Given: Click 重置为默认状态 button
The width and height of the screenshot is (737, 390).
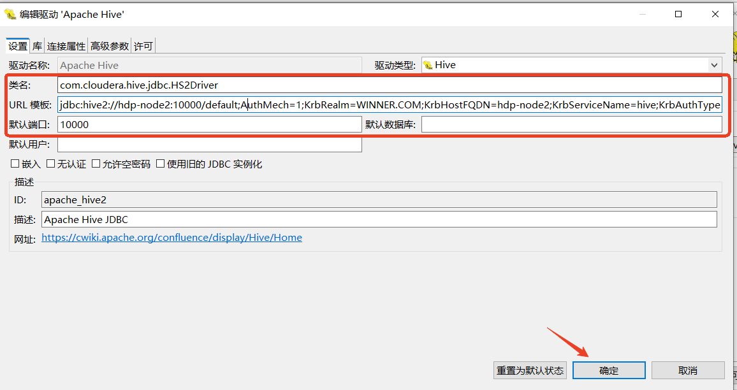Looking at the screenshot, I should coord(530,370).
